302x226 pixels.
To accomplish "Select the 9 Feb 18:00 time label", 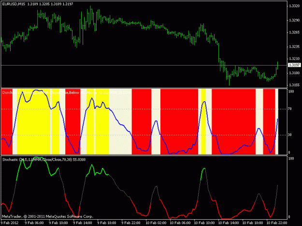I will click(107, 223).
